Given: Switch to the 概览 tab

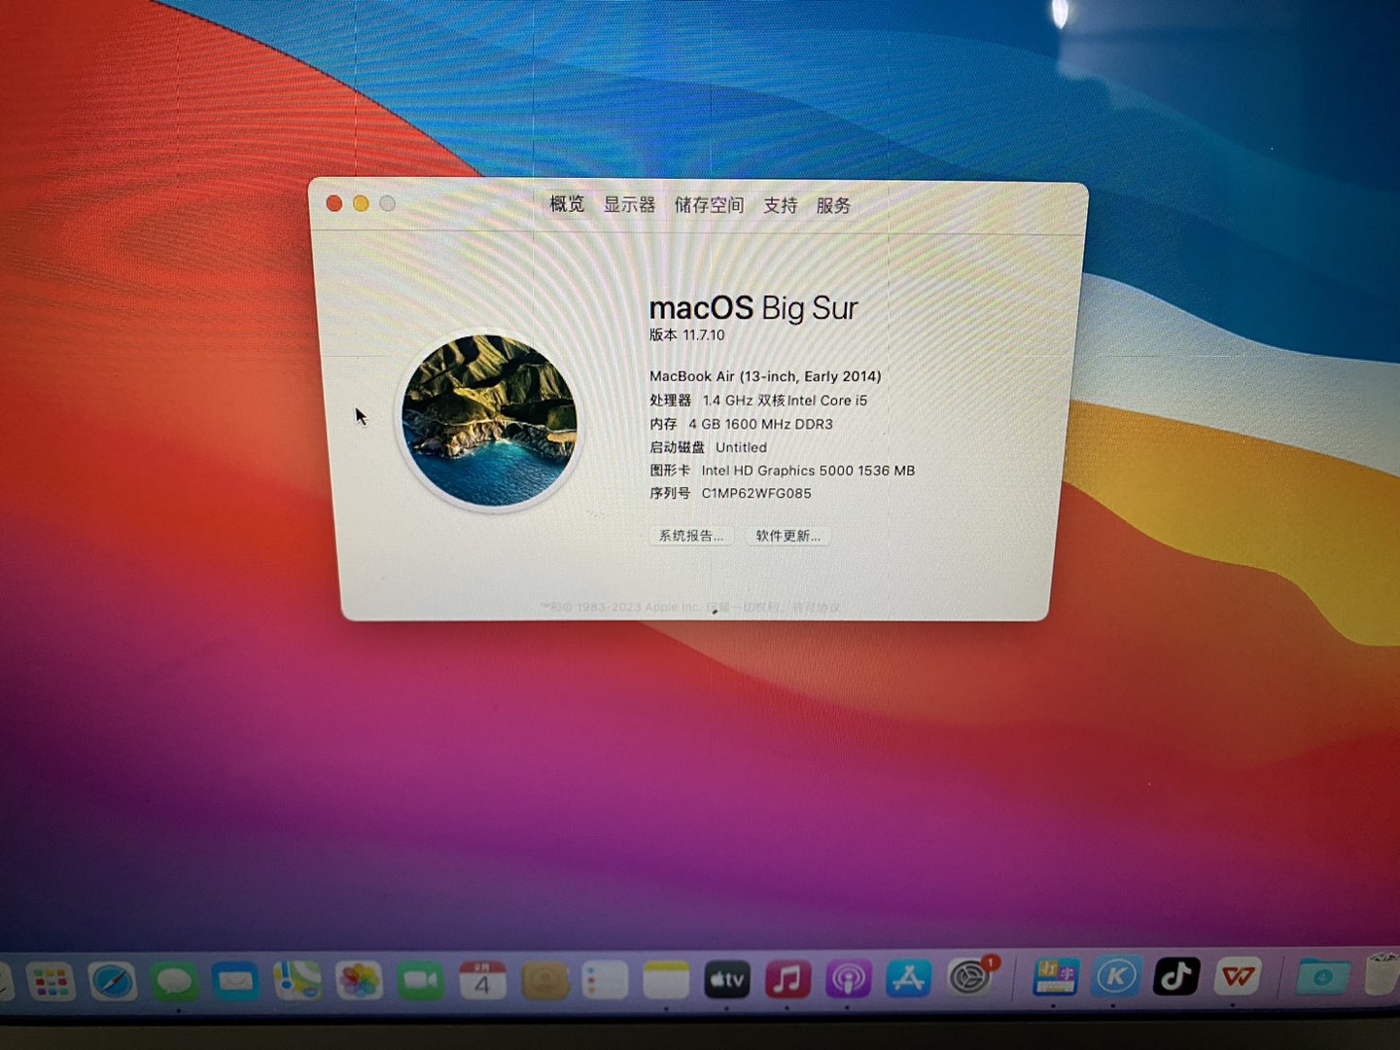Looking at the screenshot, I should 567,204.
